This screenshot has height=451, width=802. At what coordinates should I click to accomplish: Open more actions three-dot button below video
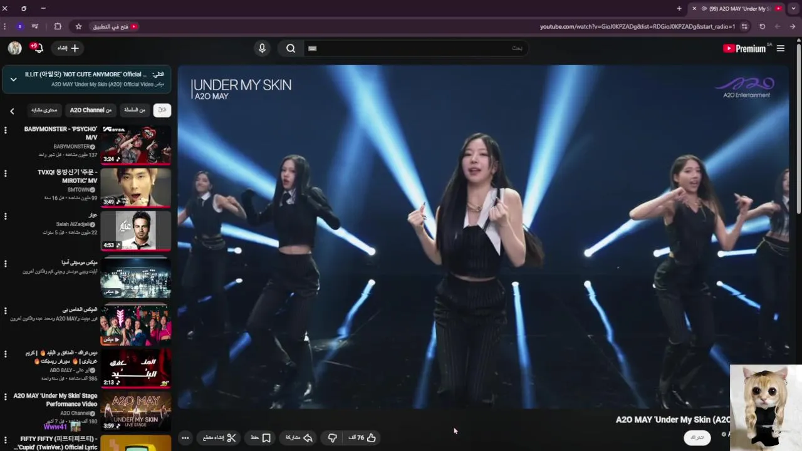click(185, 438)
